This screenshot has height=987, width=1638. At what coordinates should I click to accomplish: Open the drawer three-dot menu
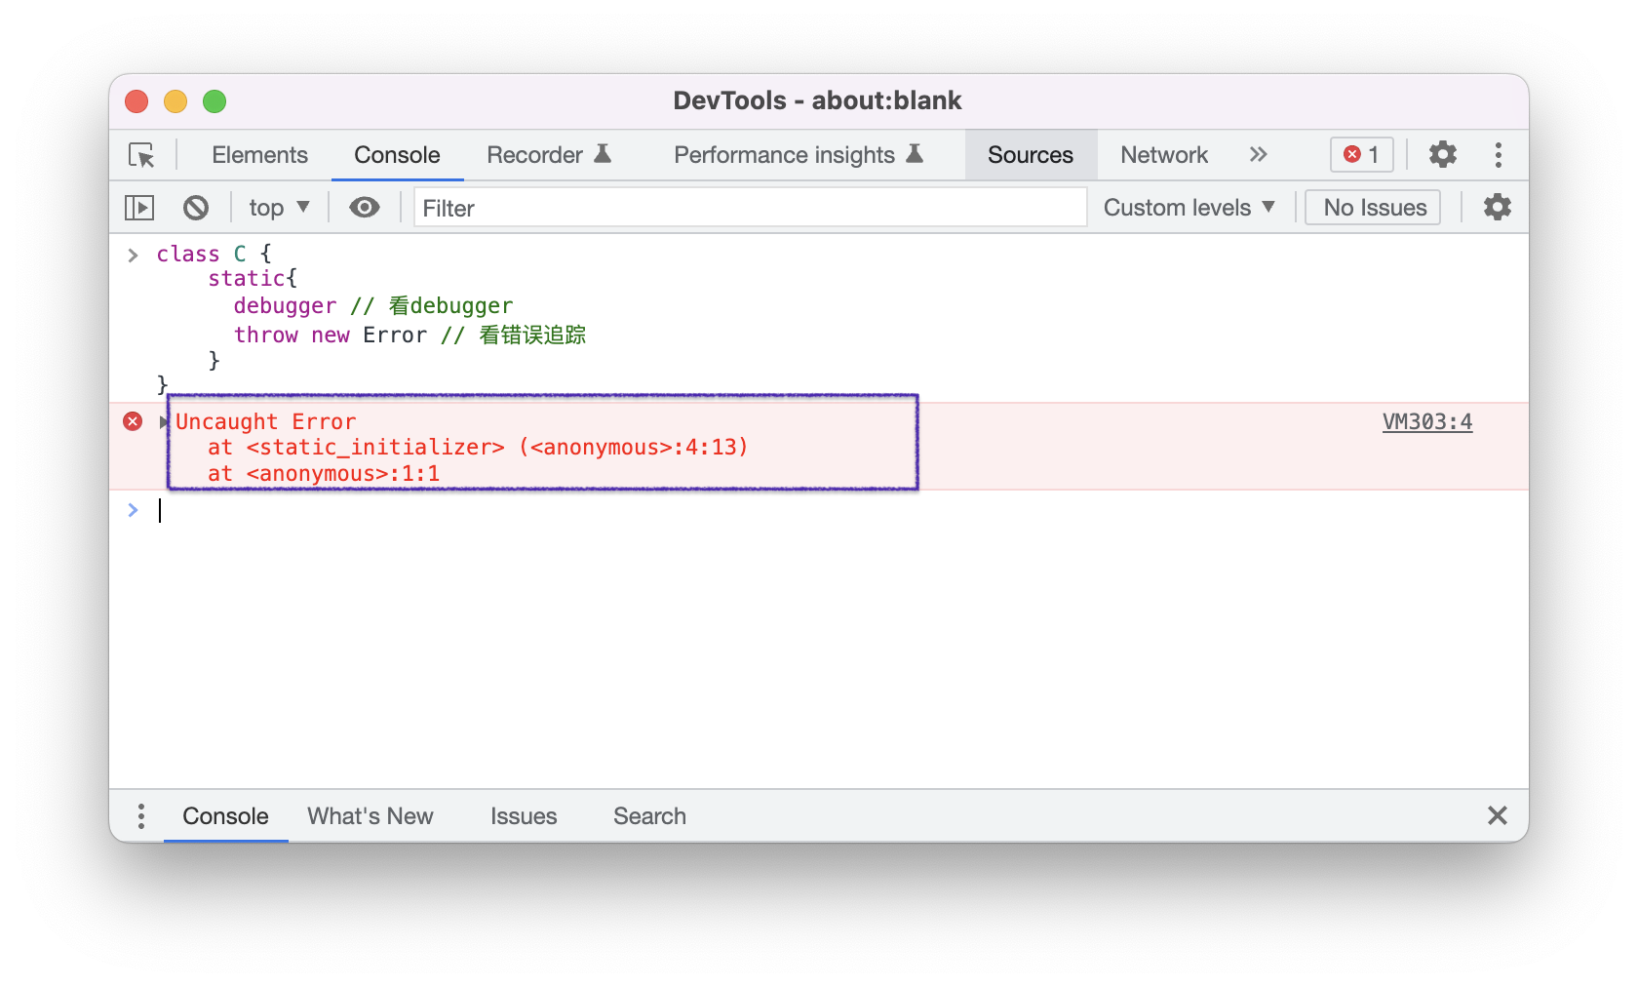[x=141, y=816]
